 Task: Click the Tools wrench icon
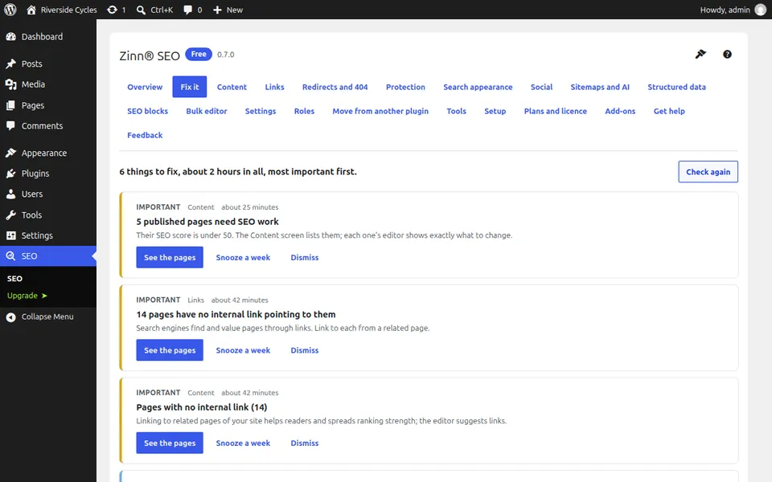click(10, 214)
